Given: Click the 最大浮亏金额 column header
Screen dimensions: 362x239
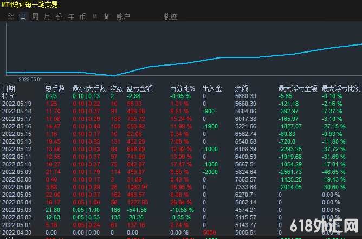Looking at the screenshot, I should click(298, 88).
